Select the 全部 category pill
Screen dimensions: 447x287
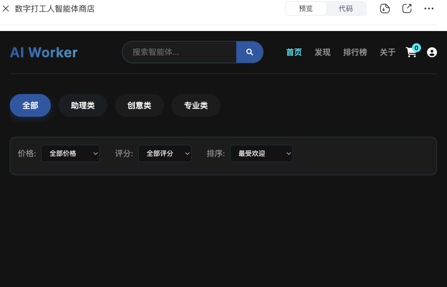tap(30, 105)
